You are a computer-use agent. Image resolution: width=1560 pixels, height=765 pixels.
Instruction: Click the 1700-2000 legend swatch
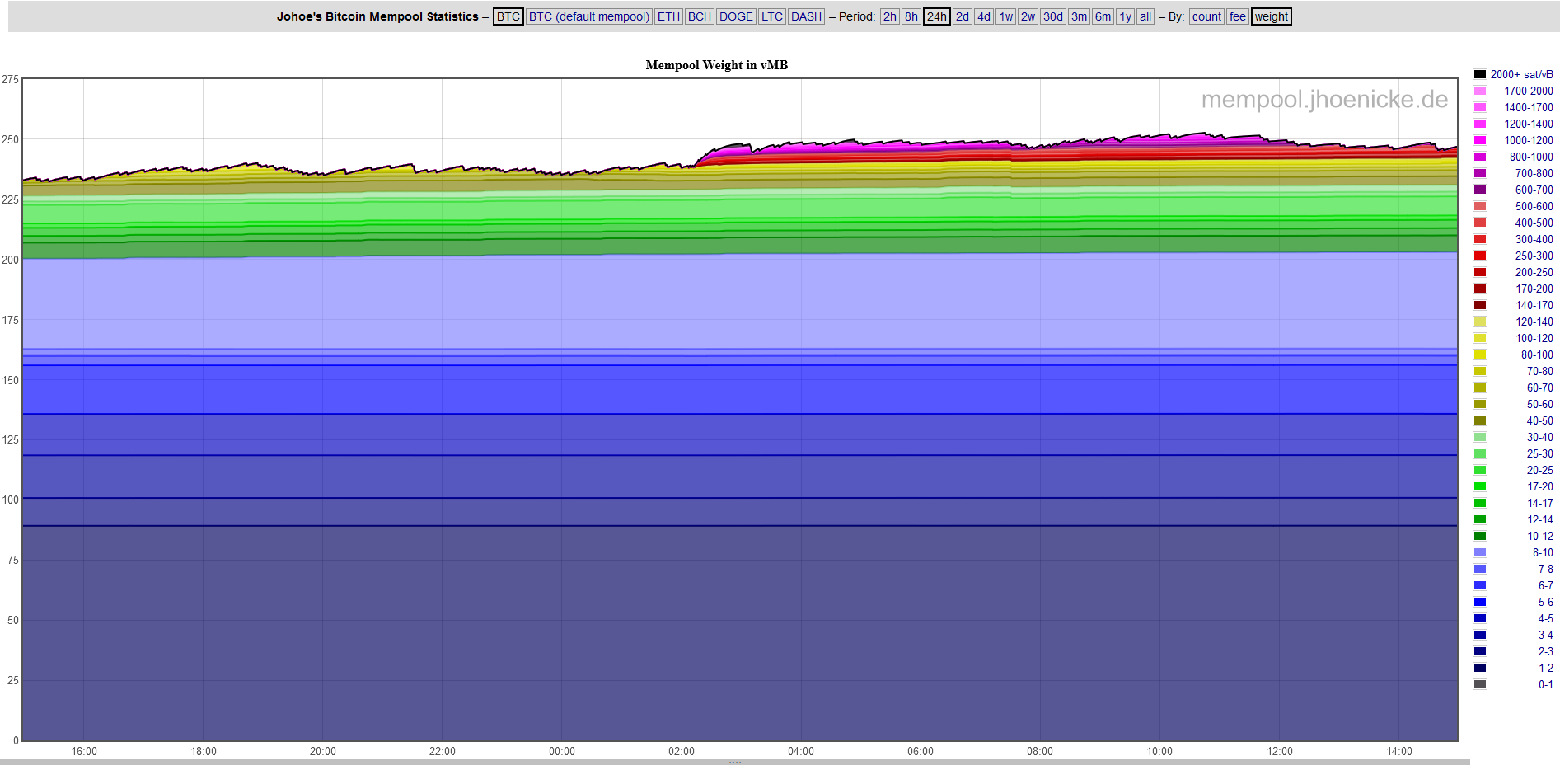[x=1480, y=91]
